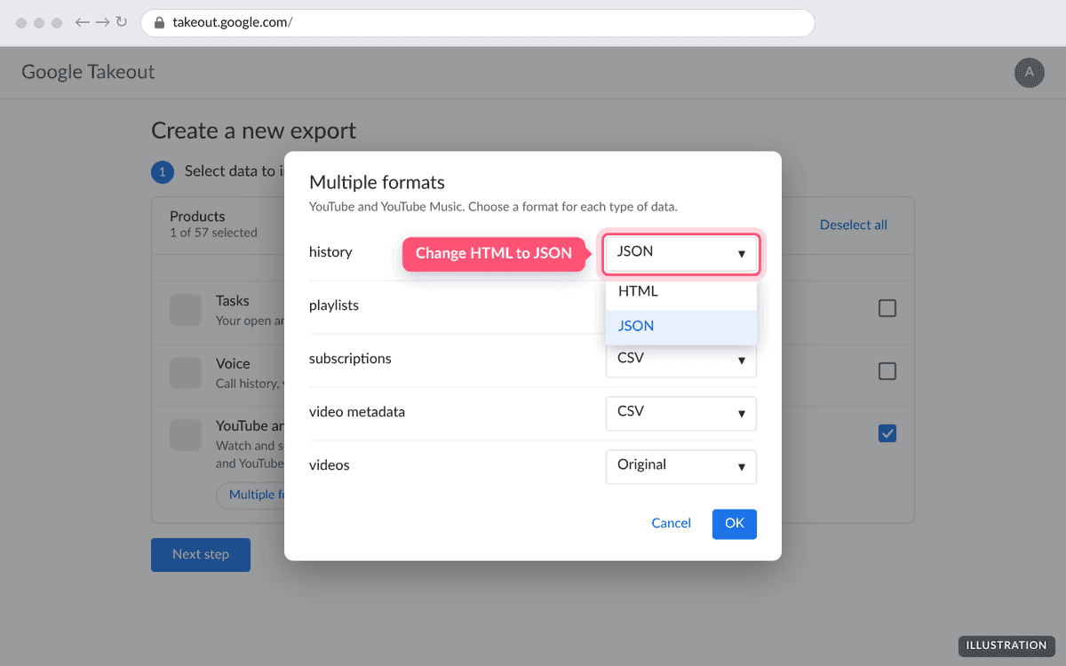
Task: Select JSON from the dropdown list
Action: click(681, 326)
